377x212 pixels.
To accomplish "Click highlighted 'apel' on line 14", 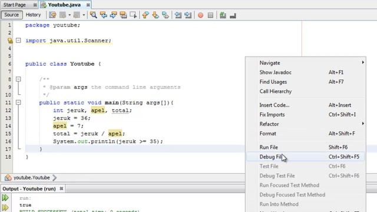I will click(x=59, y=126).
